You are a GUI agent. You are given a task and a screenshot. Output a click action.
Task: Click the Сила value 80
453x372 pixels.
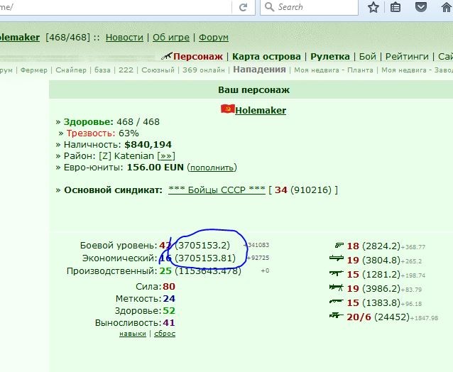[169, 287]
